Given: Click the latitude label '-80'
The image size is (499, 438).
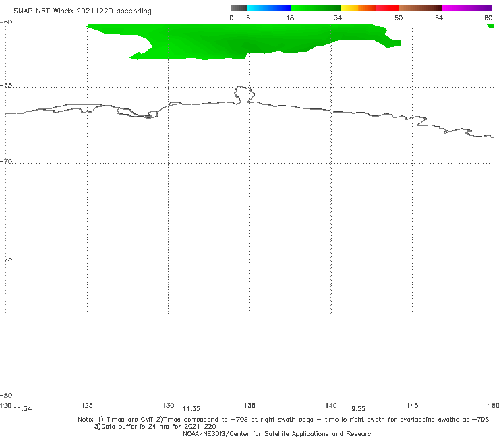Looking at the screenshot, I should (x=6, y=395).
